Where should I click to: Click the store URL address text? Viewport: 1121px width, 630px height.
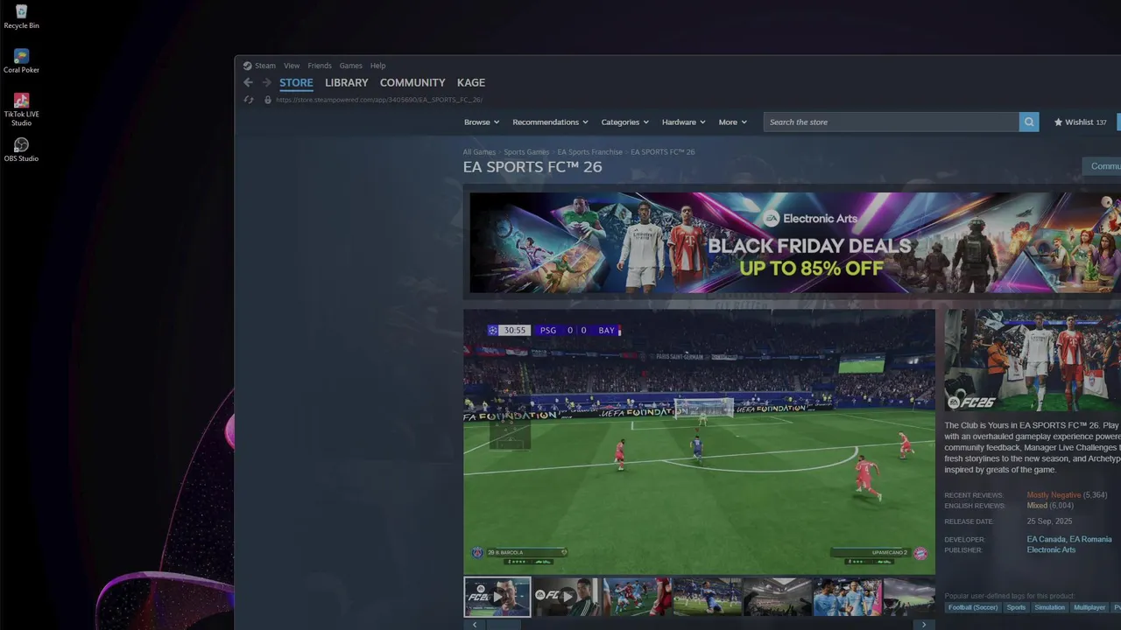[x=379, y=100]
